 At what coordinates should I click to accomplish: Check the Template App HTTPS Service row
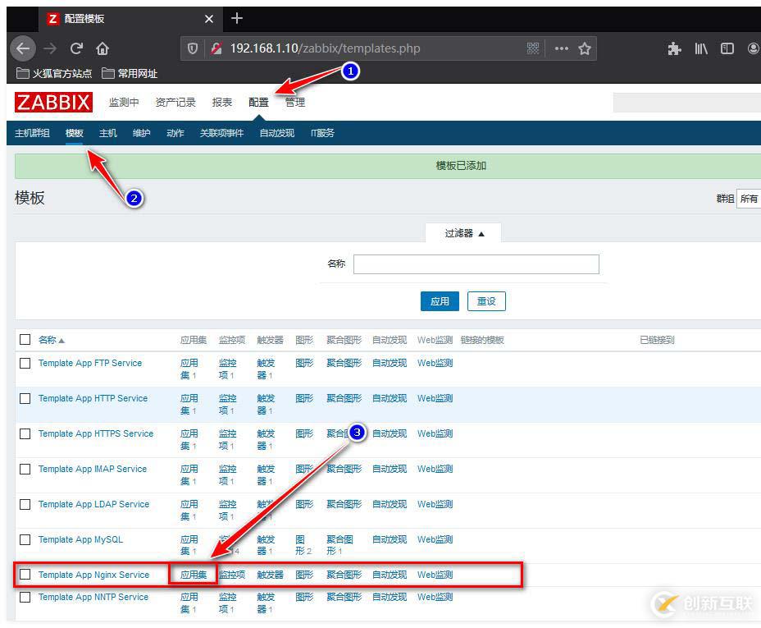point(25,433)
